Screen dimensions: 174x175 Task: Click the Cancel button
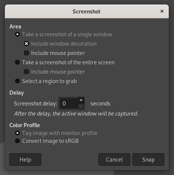[114, 160]
